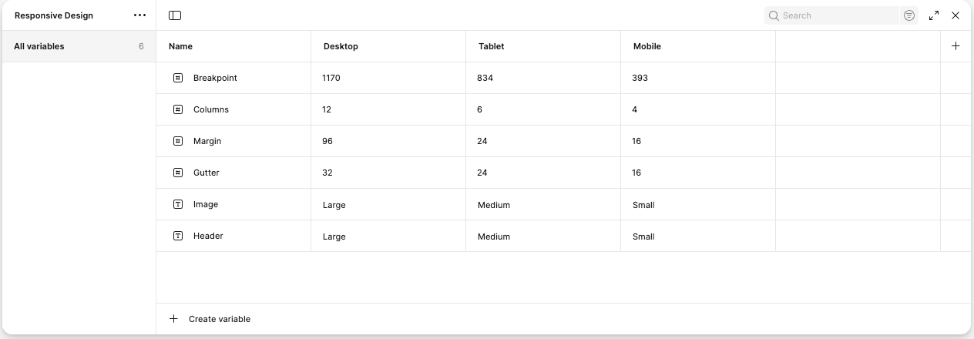Click the Responsive Design collection name
Image resolution: width=974 pixels, height=339 pixels.
[54, 15]
